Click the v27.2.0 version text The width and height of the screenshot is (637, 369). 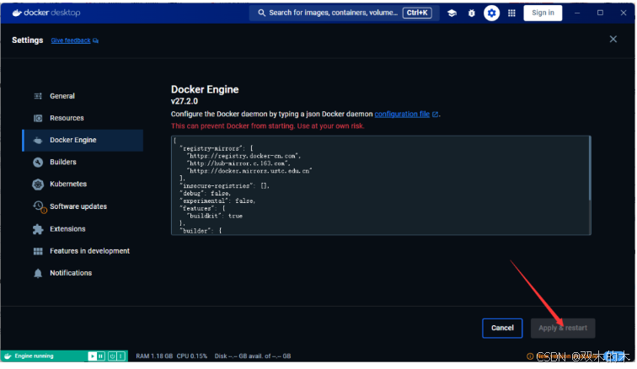185,101
